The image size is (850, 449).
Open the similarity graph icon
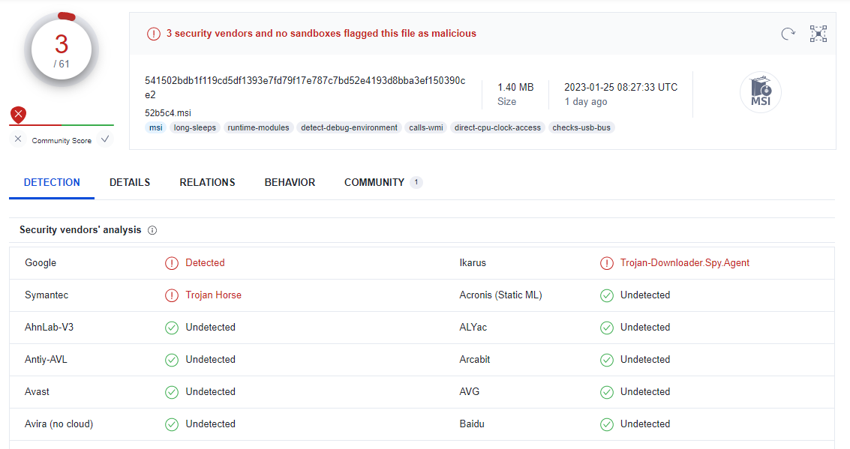click(818, 34)
